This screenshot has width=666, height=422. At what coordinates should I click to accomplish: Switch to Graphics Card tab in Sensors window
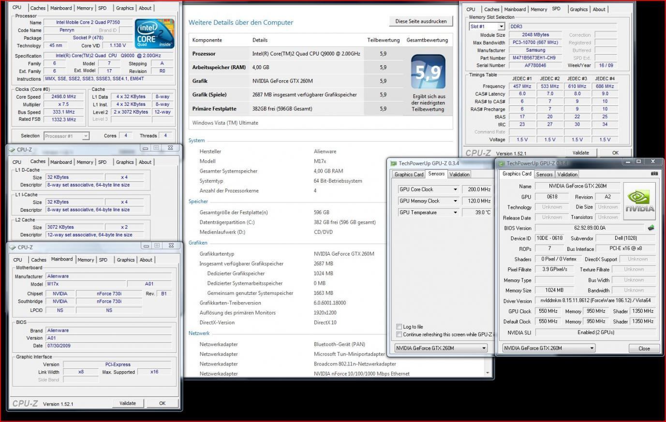pyautogui.click(x=409, y=175)
